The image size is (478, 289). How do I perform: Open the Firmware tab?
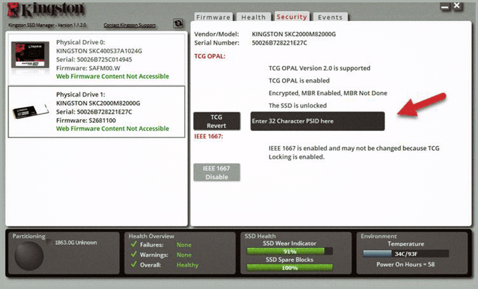(x=213, y=17)
